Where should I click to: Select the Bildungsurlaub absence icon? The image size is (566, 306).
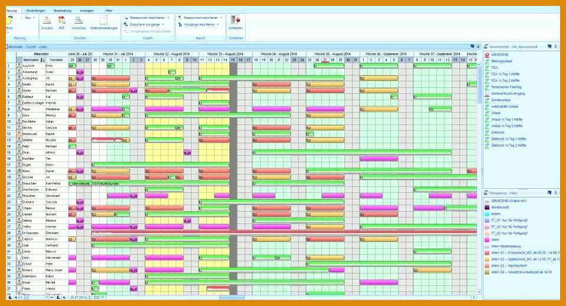487,61
